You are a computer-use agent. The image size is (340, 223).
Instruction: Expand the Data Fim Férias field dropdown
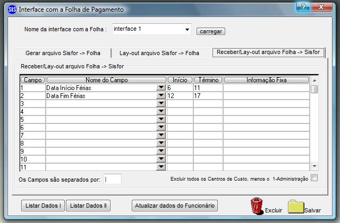(x=161, y=95)
